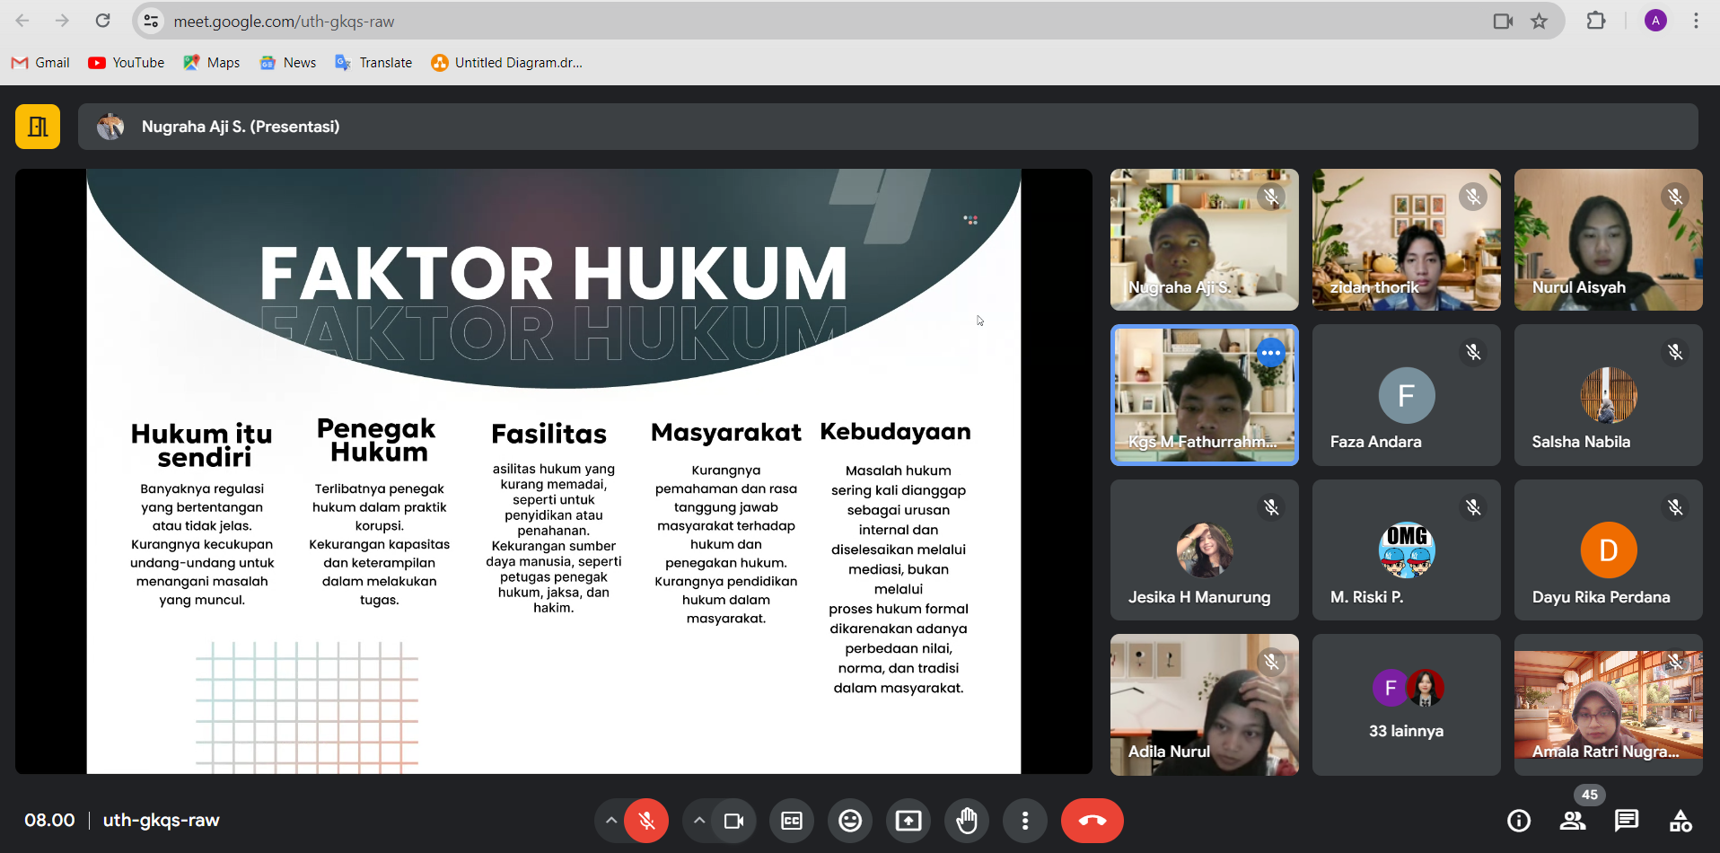Raise your hand
1720x853 pixels.
967,821
